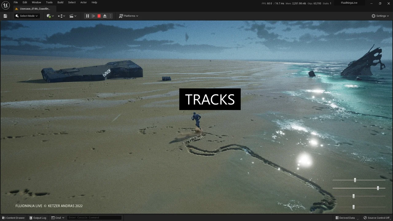393x221 pixels.
Task: Open the Content Drawer
Action: click(x=14, y=218)
